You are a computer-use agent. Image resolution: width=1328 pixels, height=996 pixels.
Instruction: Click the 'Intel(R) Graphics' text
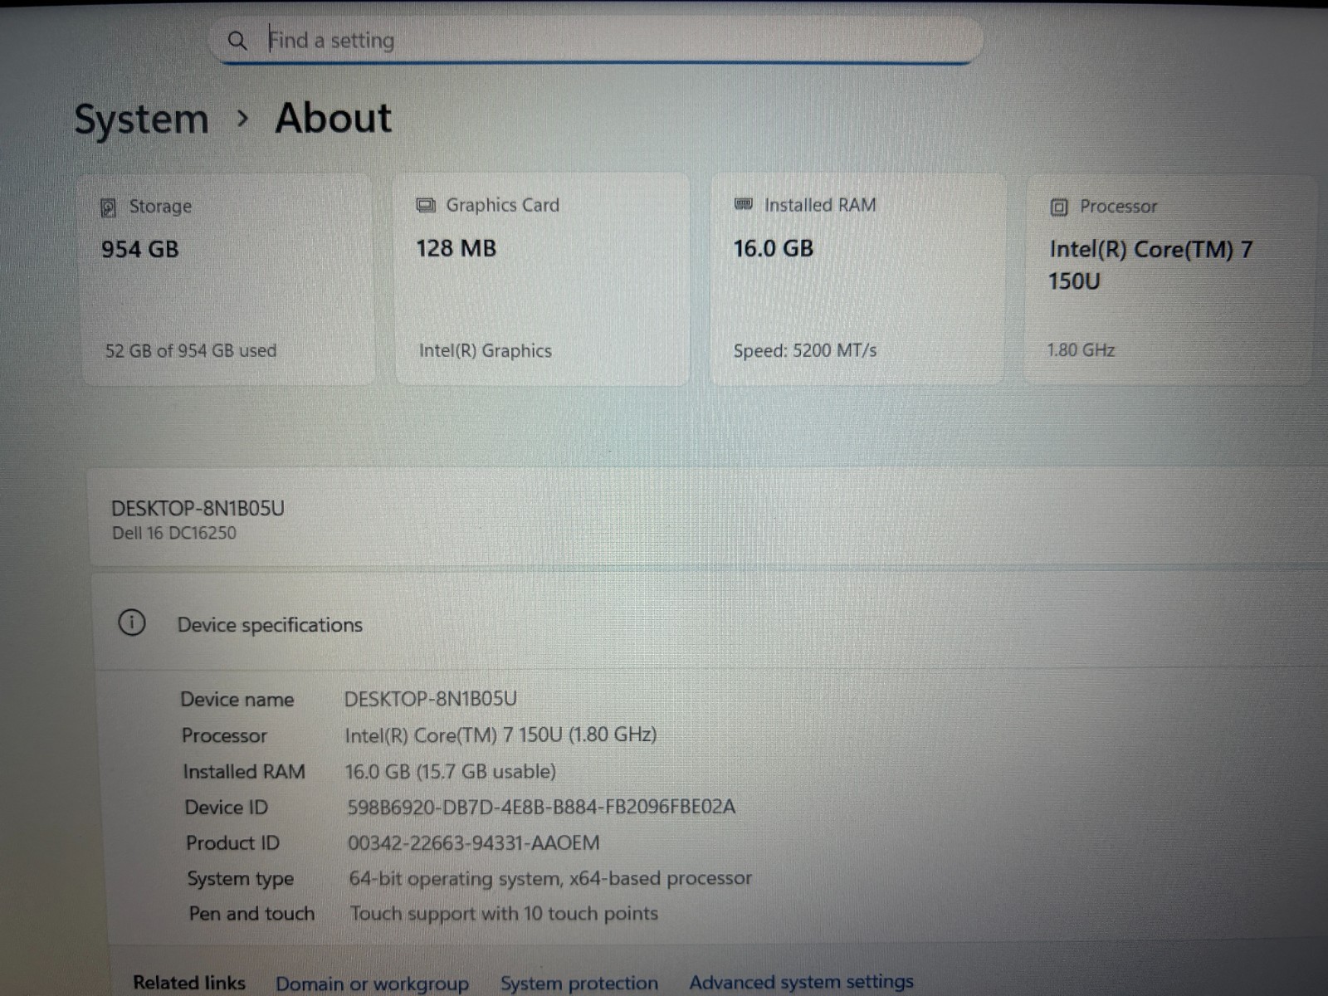click(486, 351)
